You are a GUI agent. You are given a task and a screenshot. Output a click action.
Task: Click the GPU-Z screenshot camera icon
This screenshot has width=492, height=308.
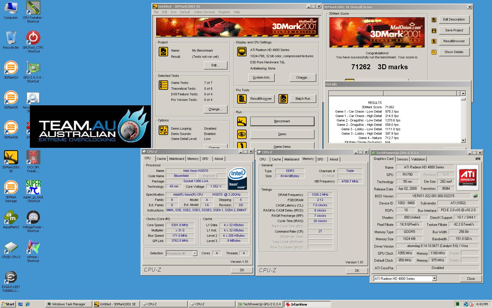point(478,159)
